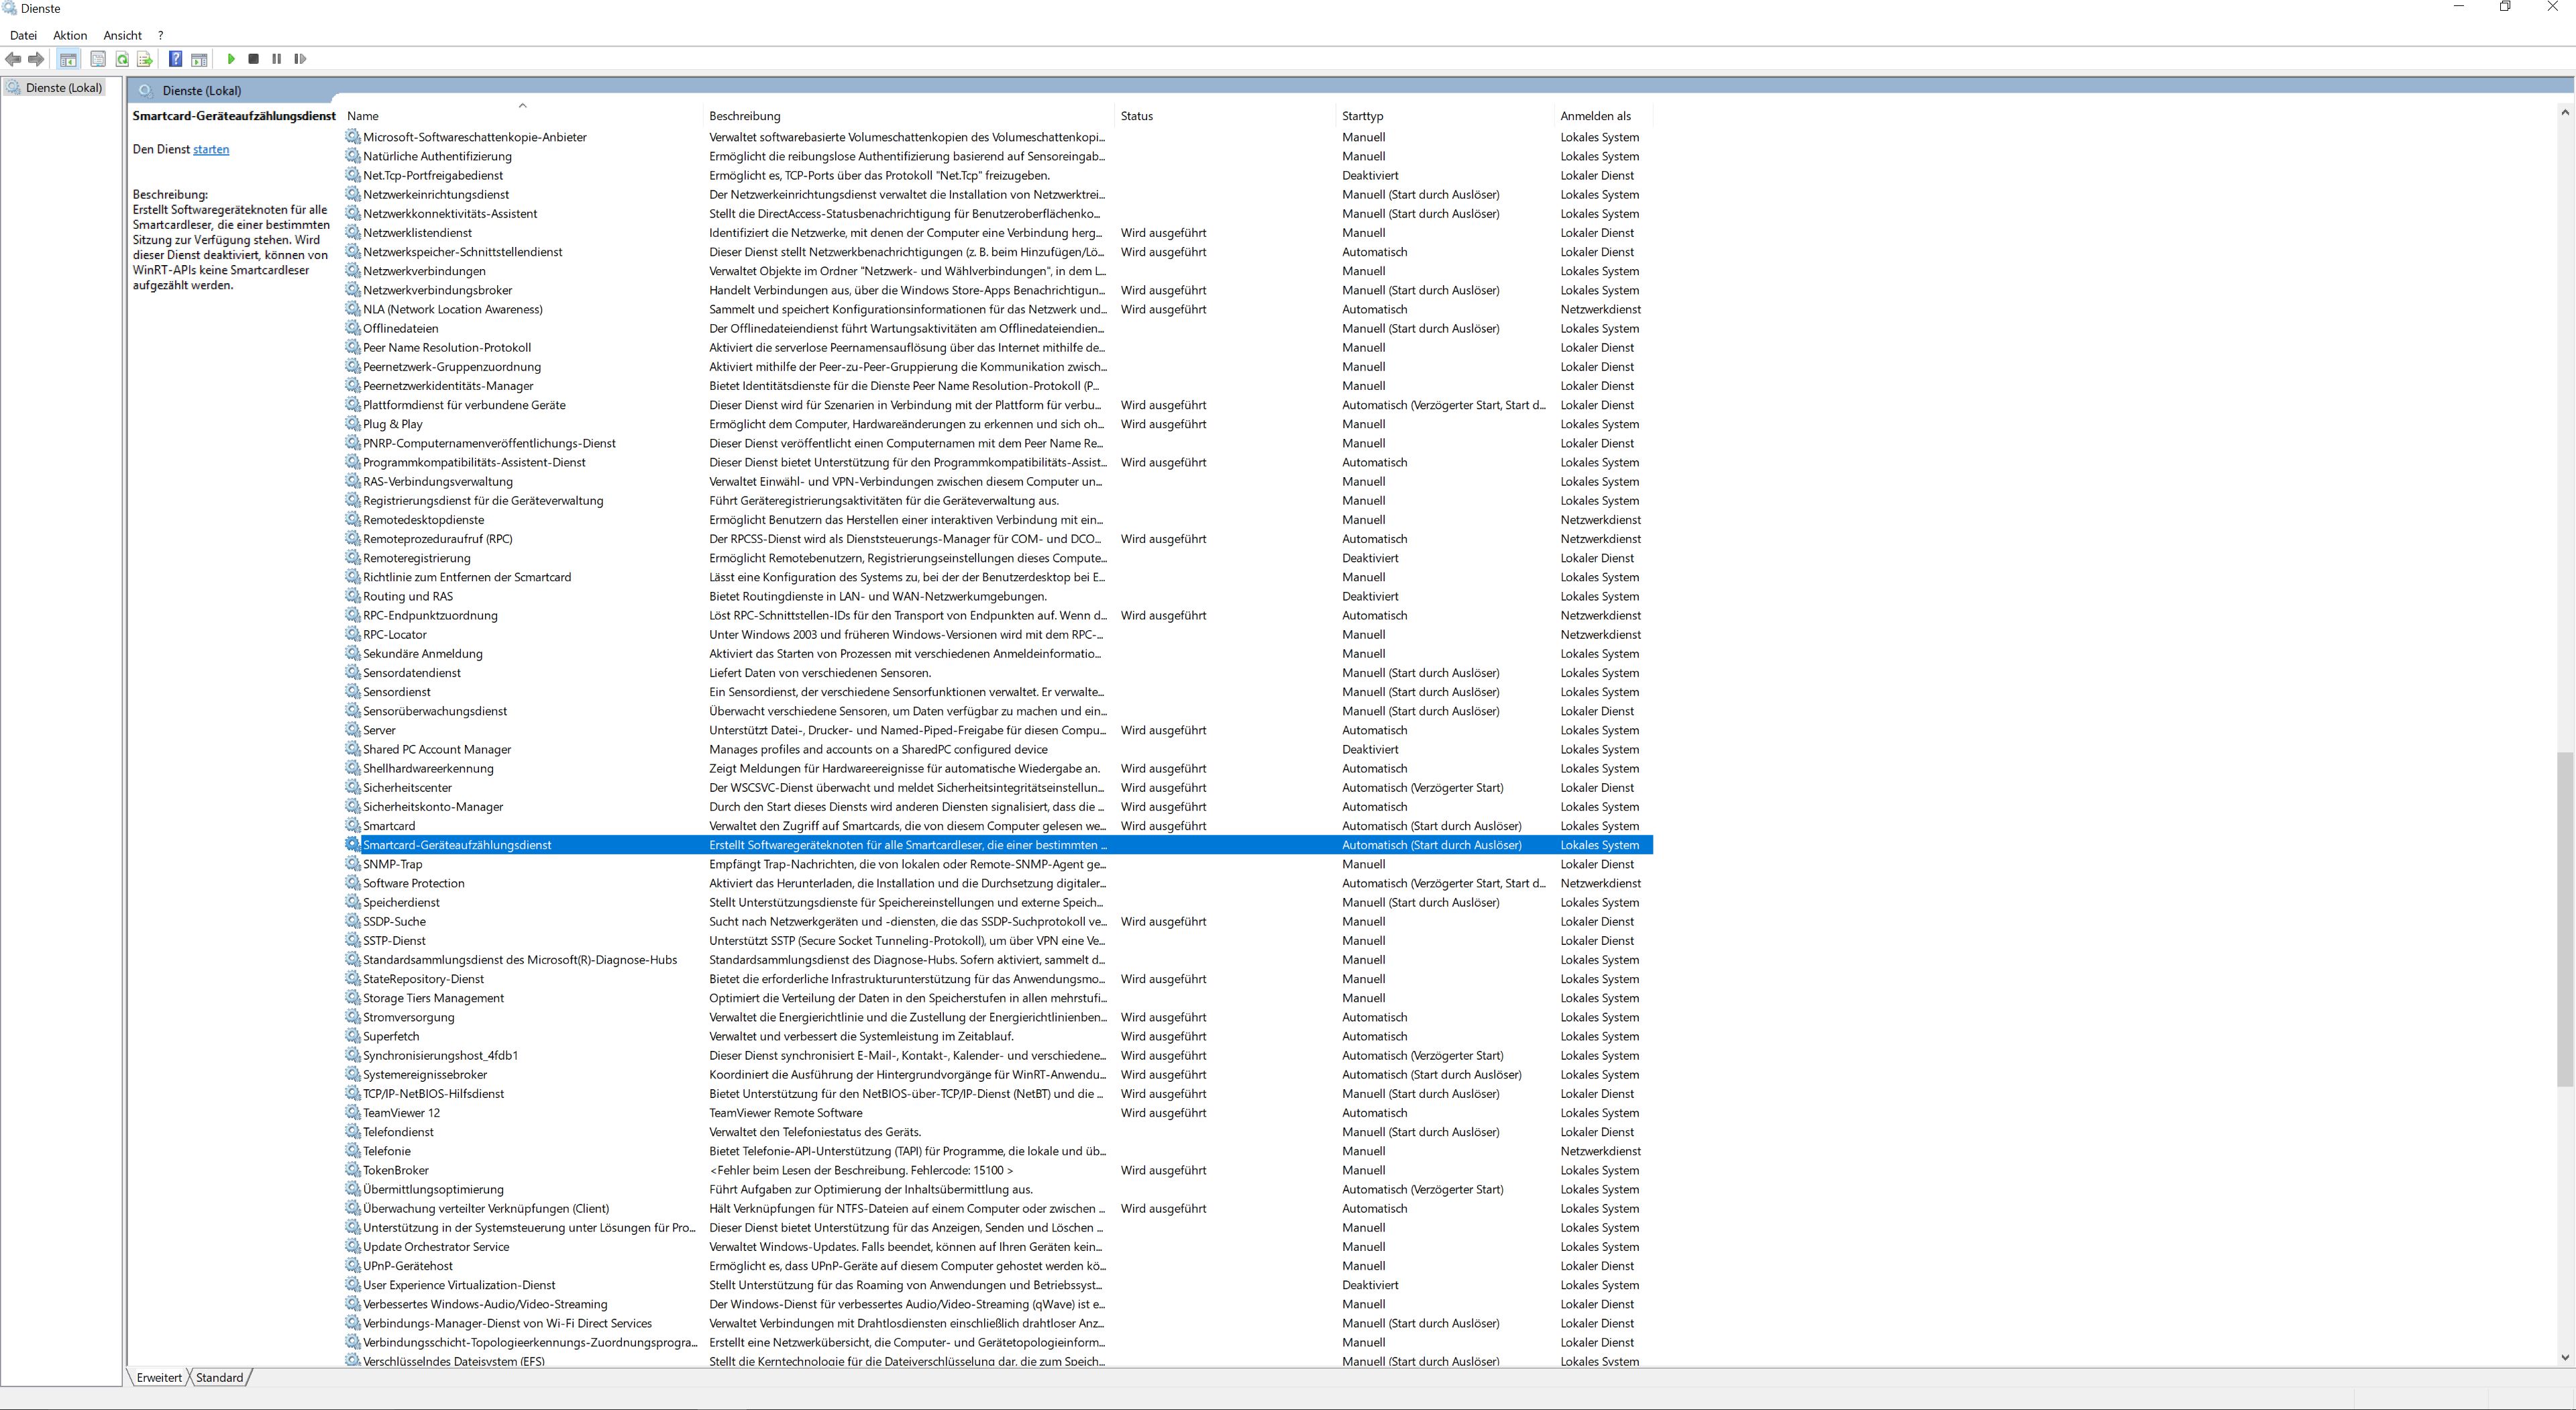Click the 'starten' link for the service
The width and height of the screenshot is (2576, 1410).
point(211,149)
